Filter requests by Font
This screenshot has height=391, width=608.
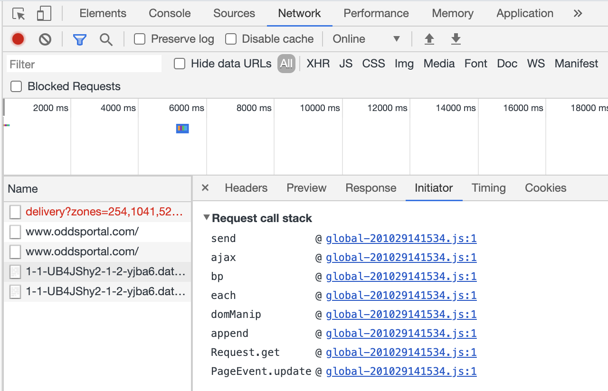[x=476, y=64]
